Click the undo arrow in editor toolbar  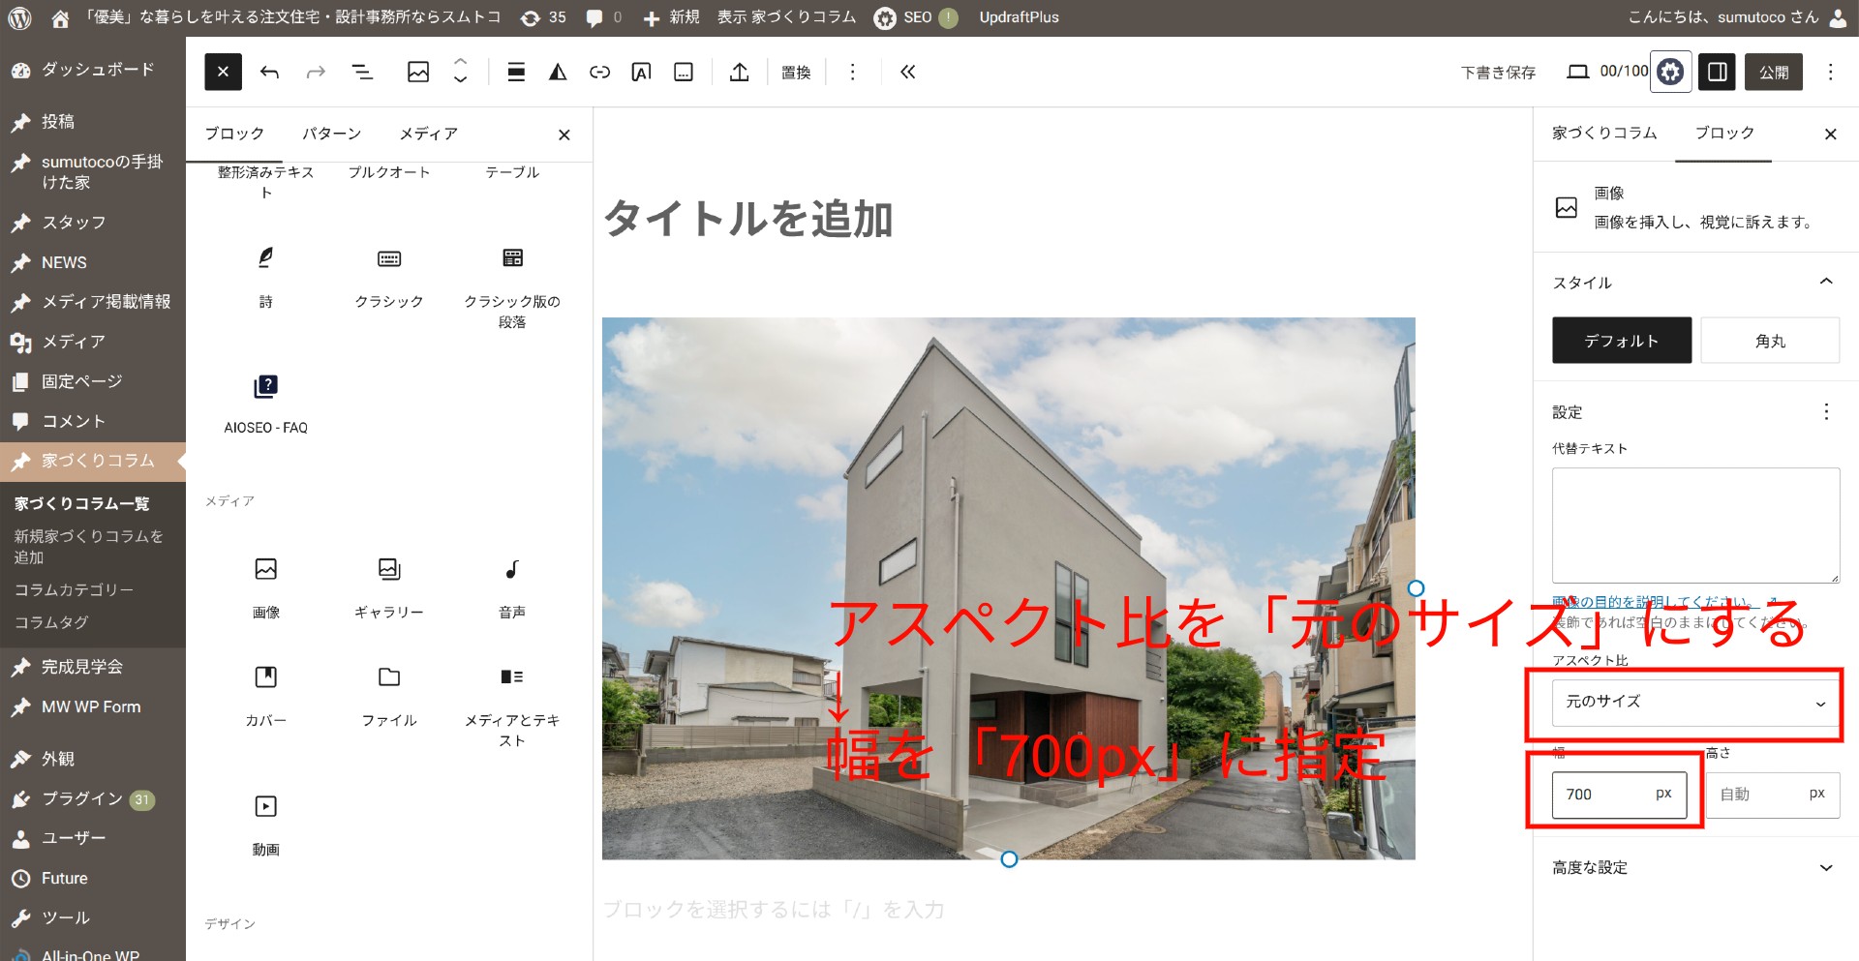point(270,72)
